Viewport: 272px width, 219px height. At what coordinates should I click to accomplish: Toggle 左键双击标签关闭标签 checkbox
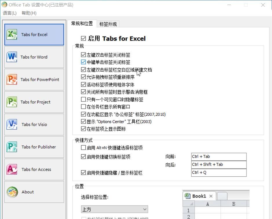pyautogui.click(x=83, y=55)
